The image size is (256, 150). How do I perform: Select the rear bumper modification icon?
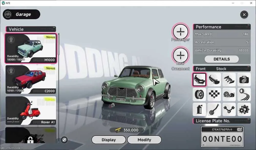[214, 79]
